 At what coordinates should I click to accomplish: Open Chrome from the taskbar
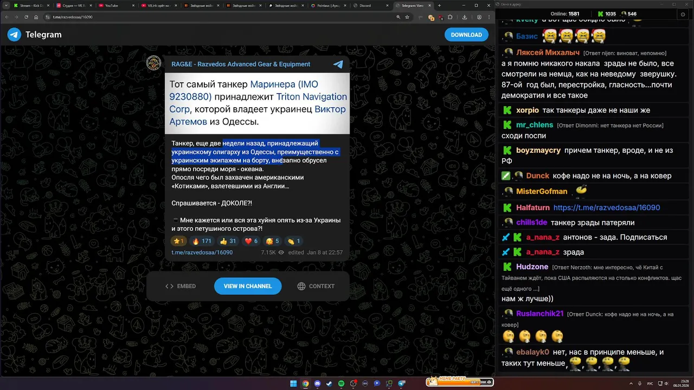(305, 383)
